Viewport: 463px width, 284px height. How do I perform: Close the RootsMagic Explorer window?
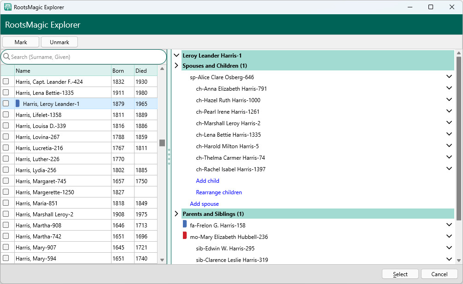(452, 7)
